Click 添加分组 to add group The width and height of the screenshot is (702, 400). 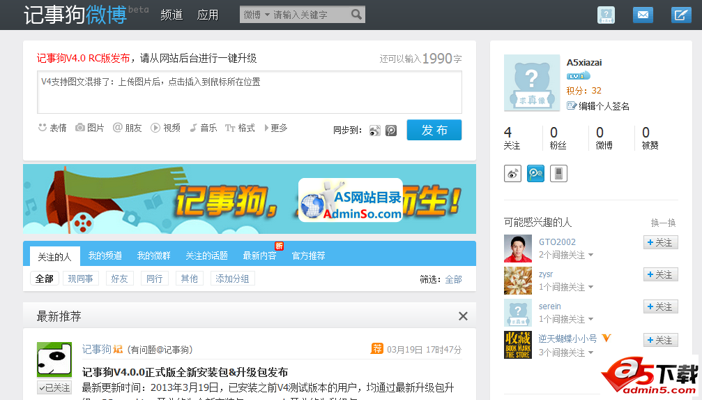[x=232, y=279]
